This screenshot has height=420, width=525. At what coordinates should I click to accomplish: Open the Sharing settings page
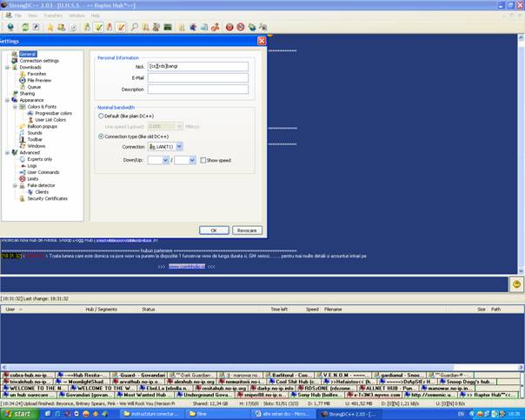point(27,93)
